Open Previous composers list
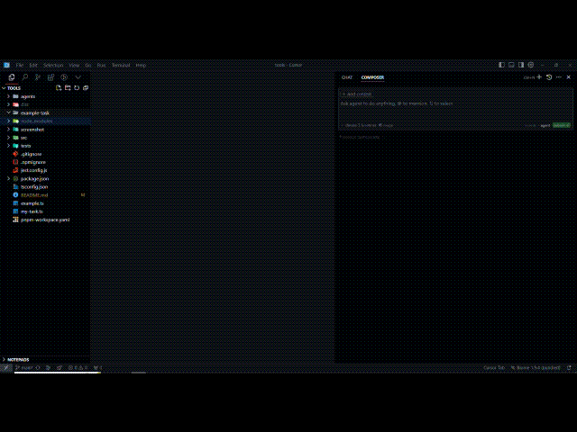 (360, 137)
